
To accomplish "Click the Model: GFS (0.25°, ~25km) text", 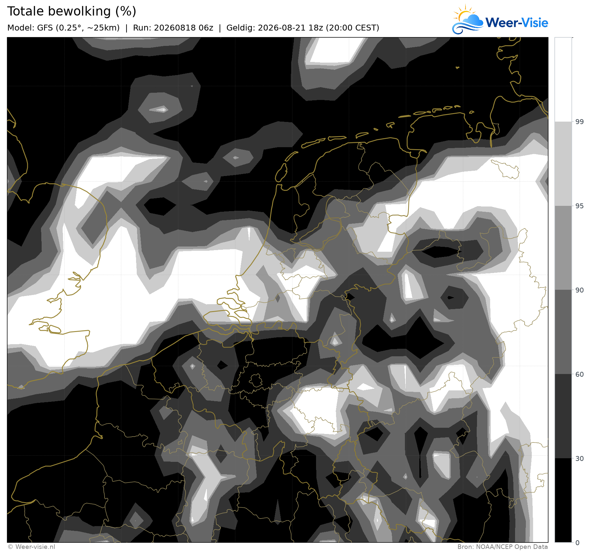I will tap(63, 28).
